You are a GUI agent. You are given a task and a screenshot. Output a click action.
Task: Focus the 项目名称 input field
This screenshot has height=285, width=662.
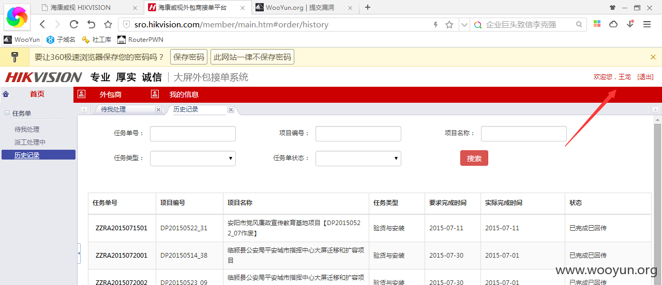(x=524, y=134)
